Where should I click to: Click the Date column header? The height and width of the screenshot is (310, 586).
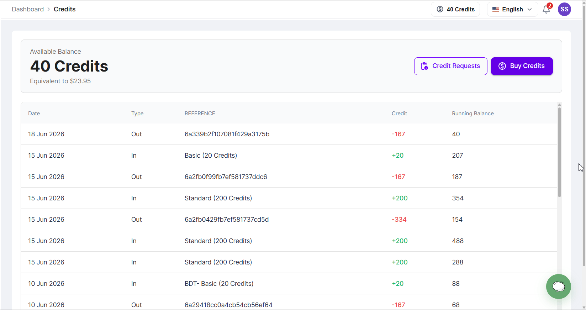pos(34,114)
